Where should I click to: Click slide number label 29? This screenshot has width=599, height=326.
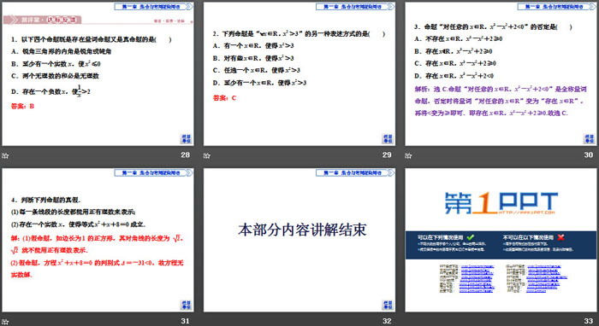coord(387,155)
